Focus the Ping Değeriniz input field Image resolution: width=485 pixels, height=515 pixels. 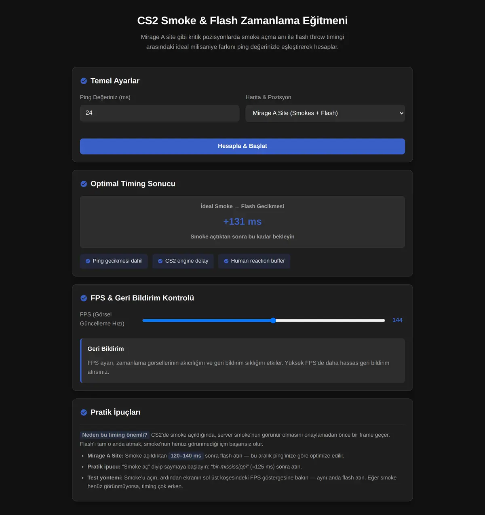[x=160, y=113]
